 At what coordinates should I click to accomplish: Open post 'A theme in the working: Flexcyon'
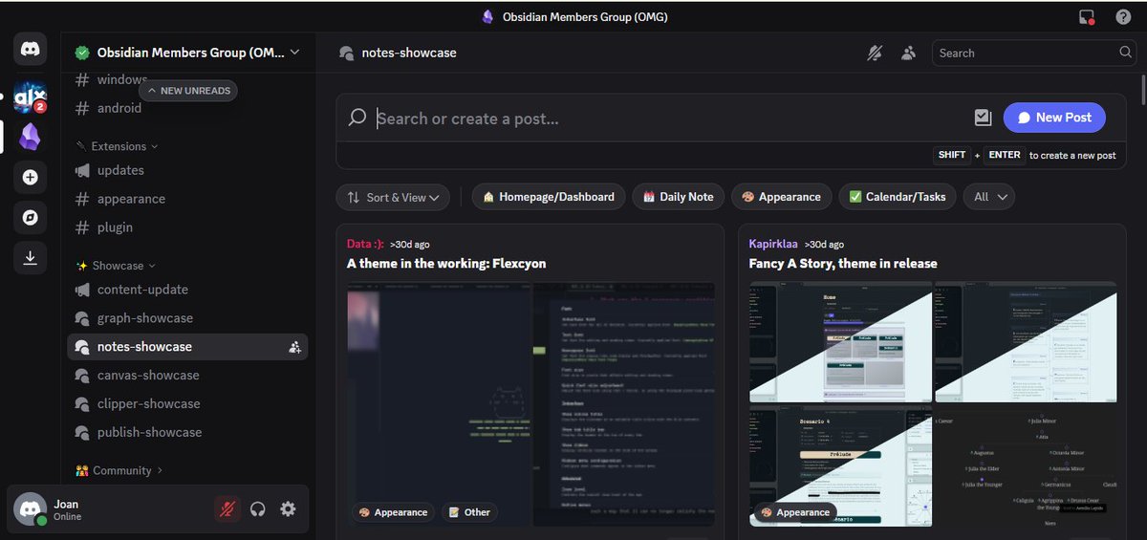(x=446, y=264)
